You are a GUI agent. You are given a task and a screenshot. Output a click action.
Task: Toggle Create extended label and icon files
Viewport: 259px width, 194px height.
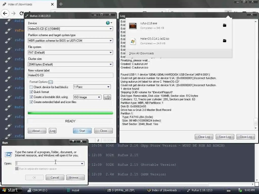tap(31, 102)
